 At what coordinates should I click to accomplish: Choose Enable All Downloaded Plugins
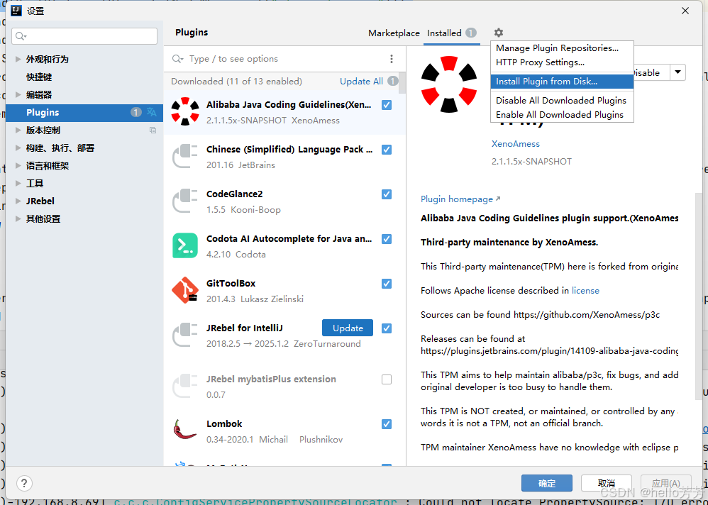pos(562,115)
